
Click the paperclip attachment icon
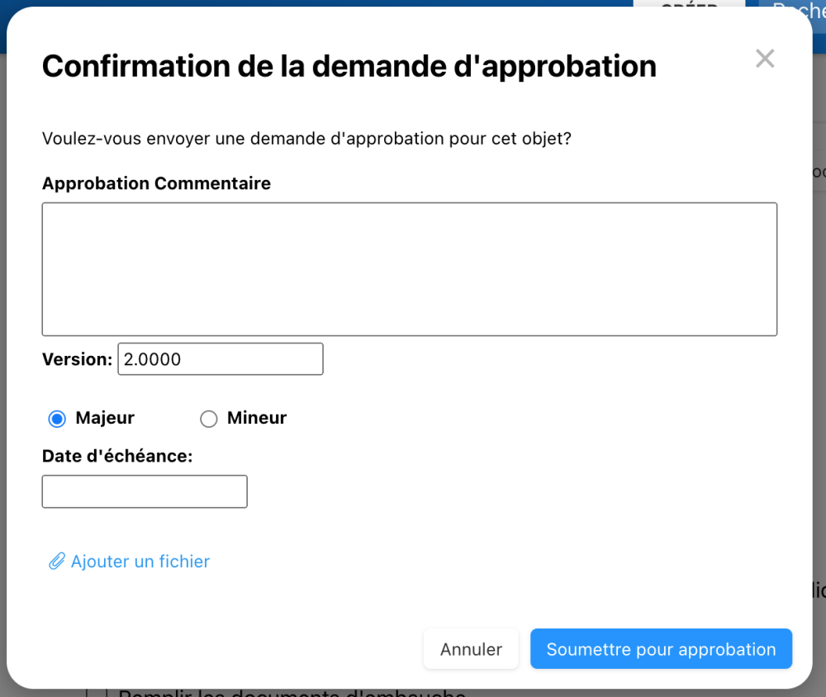[56, 562]
